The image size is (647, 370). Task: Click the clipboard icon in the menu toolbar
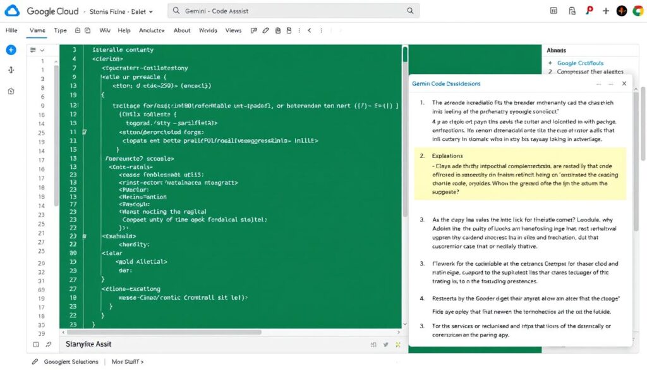pos(278,30)
